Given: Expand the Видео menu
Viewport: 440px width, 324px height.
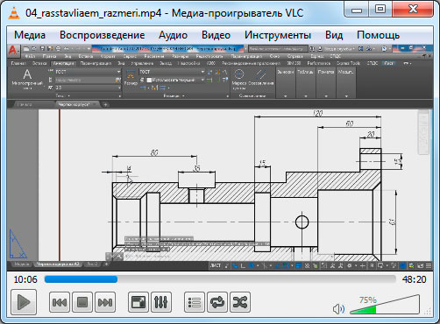Looking at the screenshot, I should tap(216, 35).
